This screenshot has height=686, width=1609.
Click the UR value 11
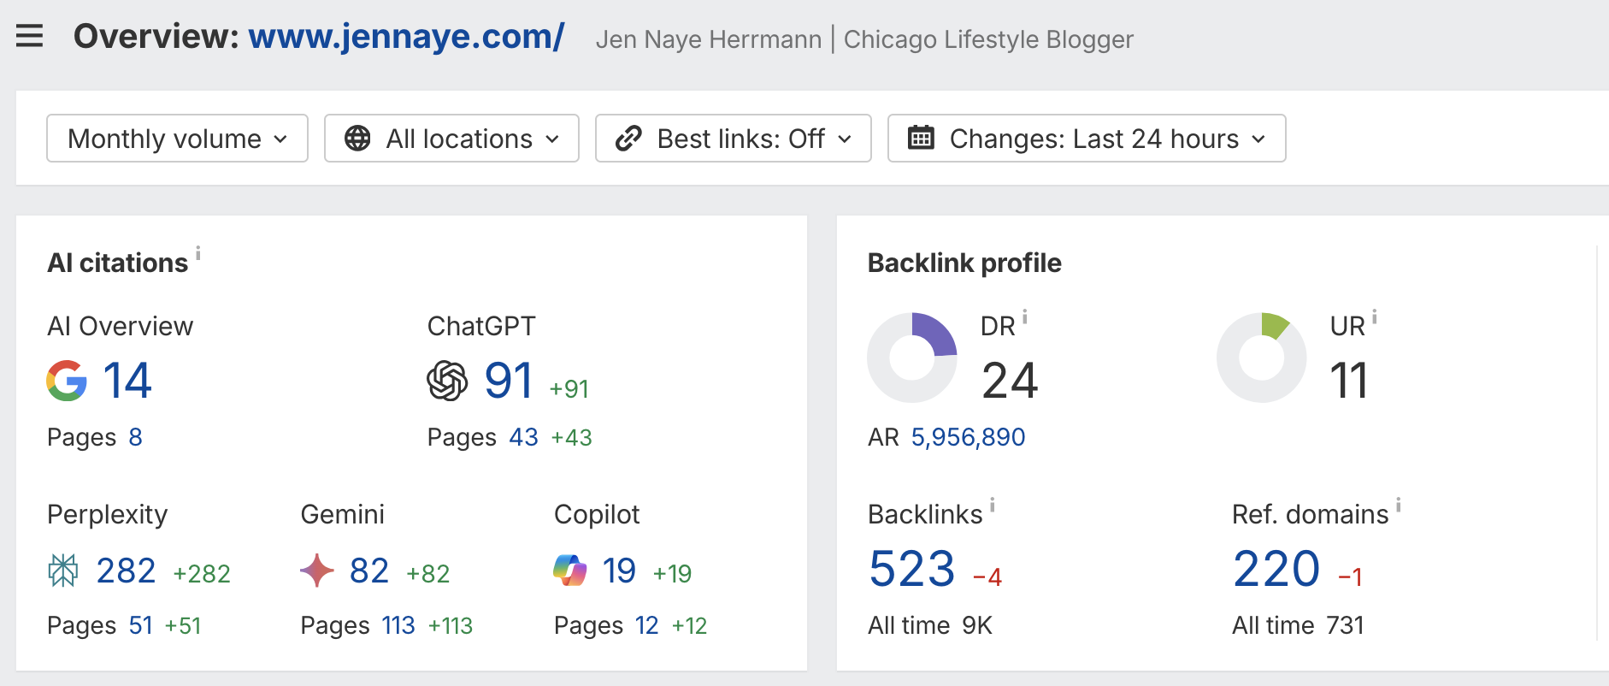(1349, 381)
